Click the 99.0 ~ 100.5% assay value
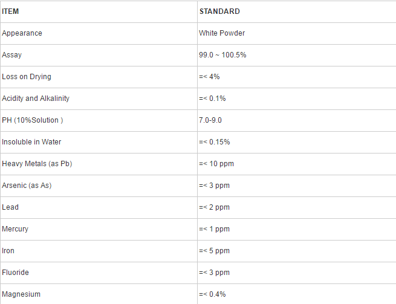The width and height of the screenshot is (396, 304). click(222, 55)
